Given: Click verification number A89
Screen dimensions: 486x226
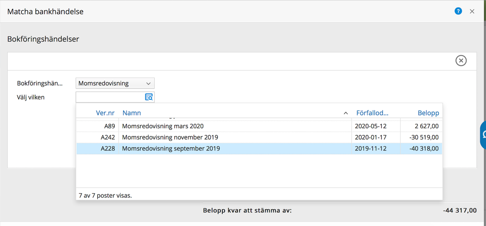Looking at the screenshot, I should [x=109, y=126].
